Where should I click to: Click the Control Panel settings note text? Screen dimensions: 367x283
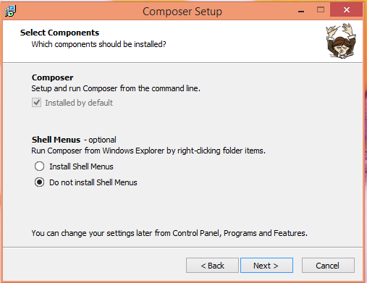pyautogui.click(x=169, y=233)
